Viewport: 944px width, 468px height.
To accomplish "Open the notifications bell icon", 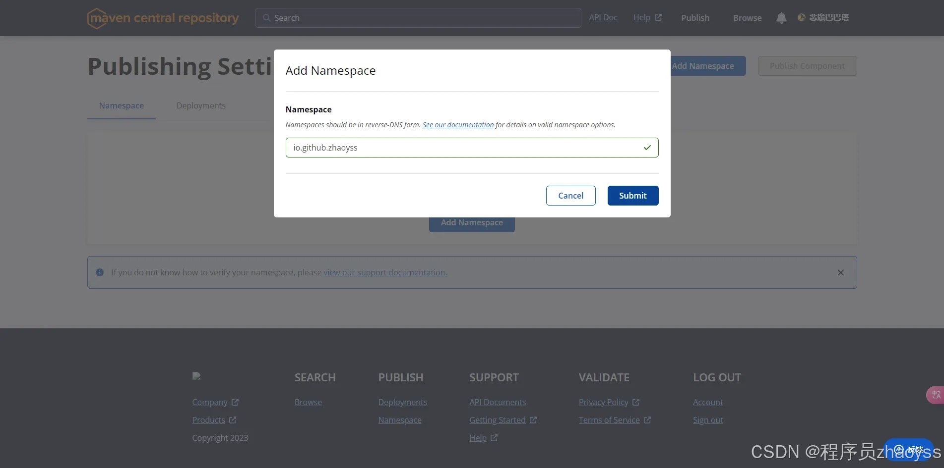I will click(x=781, y=18).
